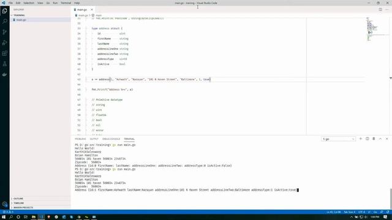Create a new terminal with plus icon
The height and width of the screenshot is (220, 392).
click(x=361, y=139)
